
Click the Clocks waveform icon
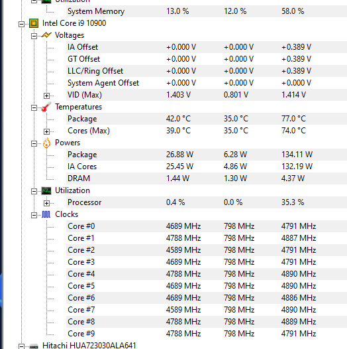pyautogui.click(x=46, y=214)
